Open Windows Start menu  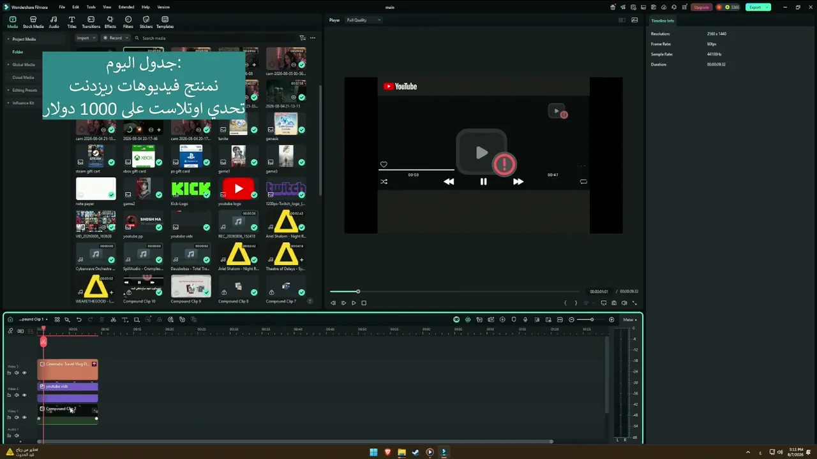(x=373, y=452)
